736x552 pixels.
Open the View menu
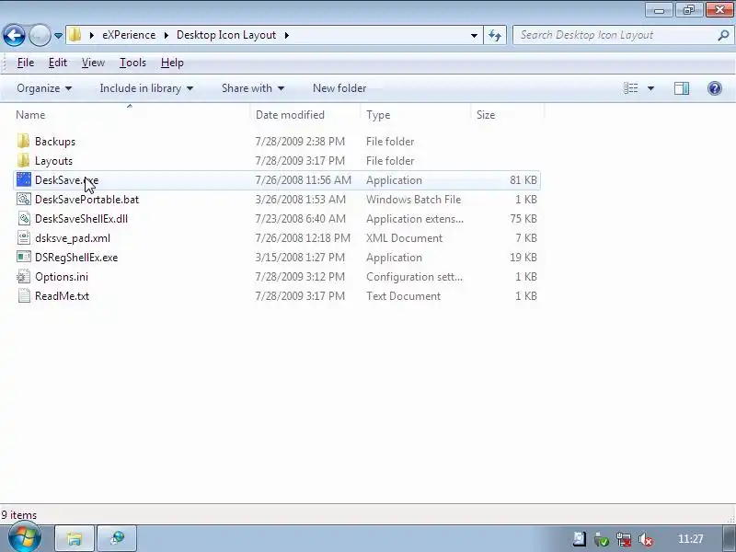(93, 63)
